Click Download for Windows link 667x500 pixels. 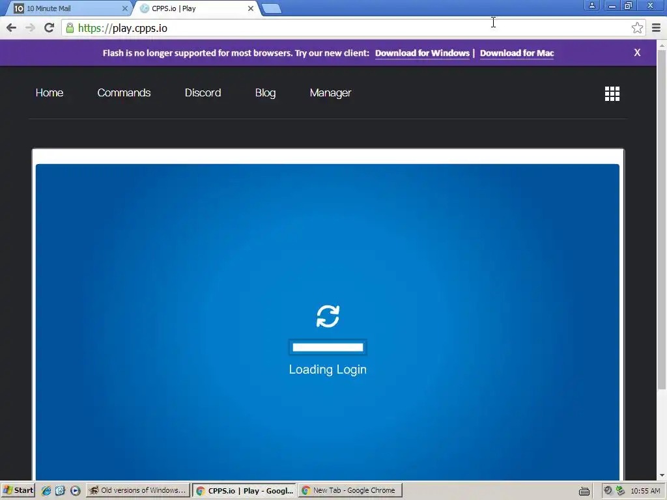422,53
